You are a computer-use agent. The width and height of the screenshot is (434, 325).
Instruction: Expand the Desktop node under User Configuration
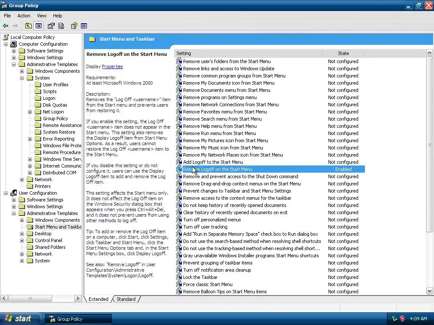click(x=22, y=234)
